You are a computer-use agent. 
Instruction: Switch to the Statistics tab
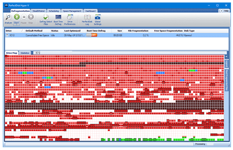(25, 53)
